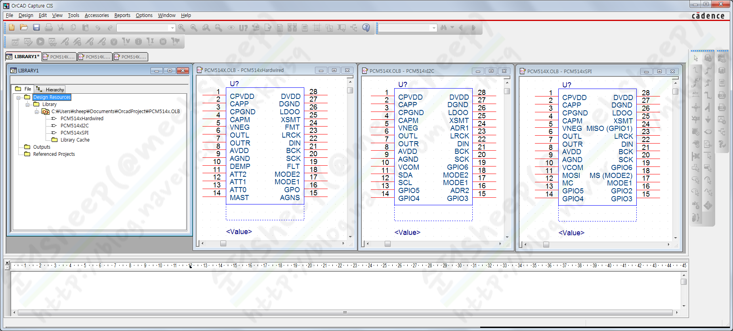Click the Current marker I icon
Viewport: 733px width, 331px height.
click(x=138, y=42)
